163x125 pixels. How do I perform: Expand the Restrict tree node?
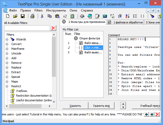pyautogui.click(x=7, y=86)
